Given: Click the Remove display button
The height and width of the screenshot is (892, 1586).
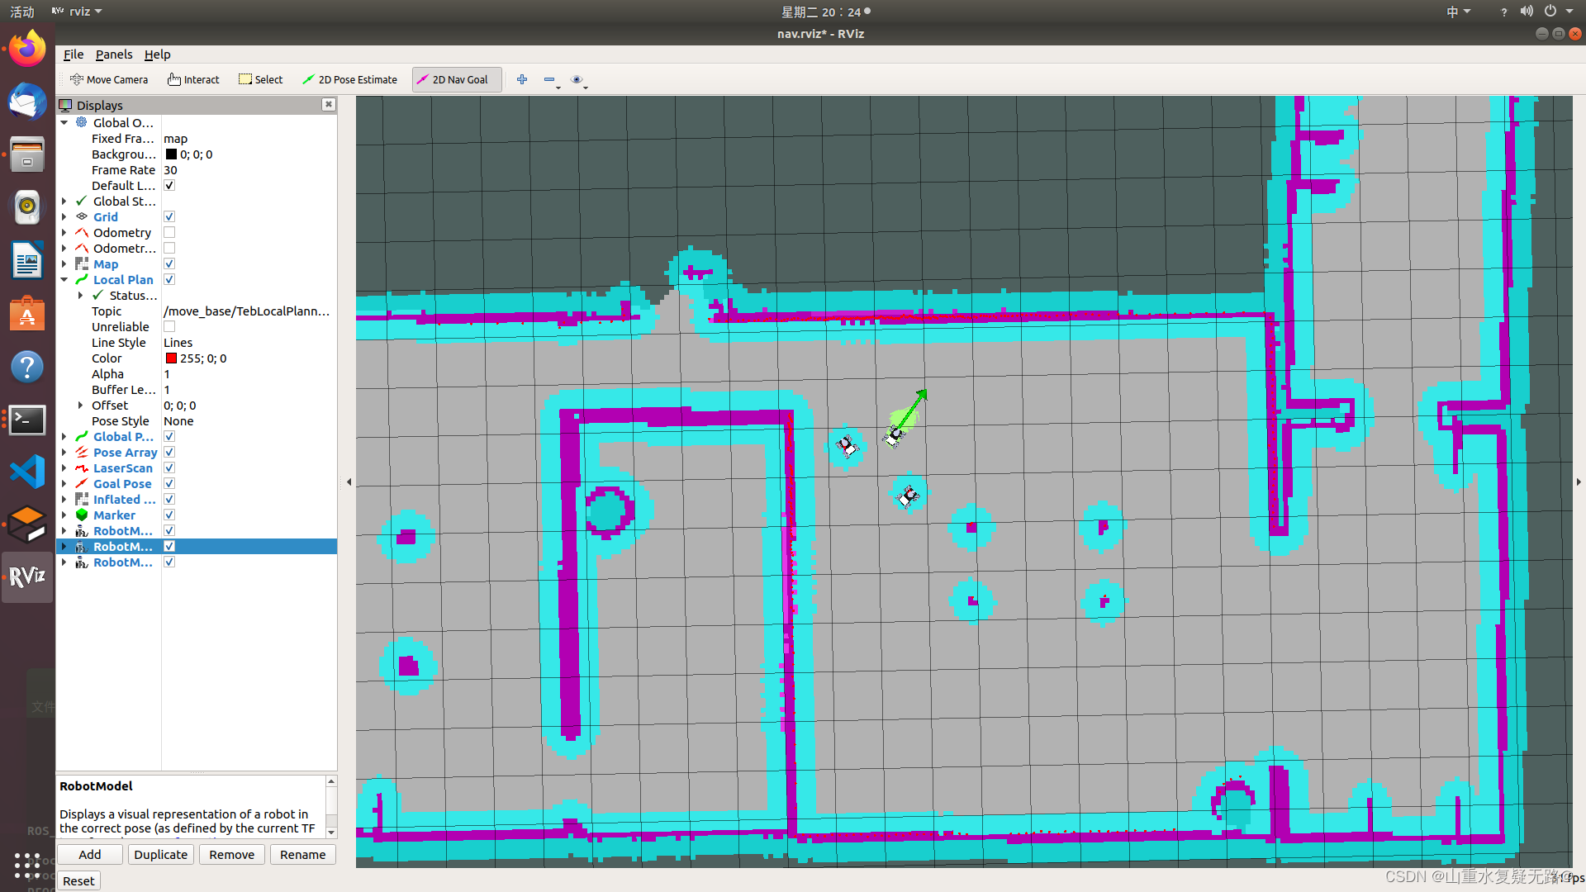Looking at the screenshot, I should point(232,854).
